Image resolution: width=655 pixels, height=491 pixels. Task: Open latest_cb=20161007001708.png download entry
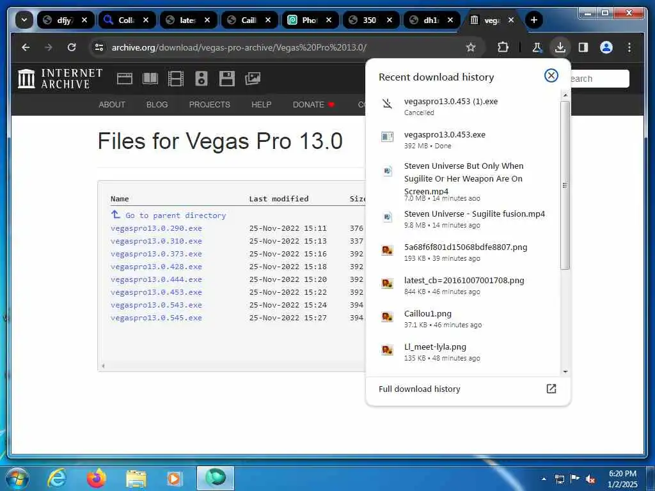point(463,286)
